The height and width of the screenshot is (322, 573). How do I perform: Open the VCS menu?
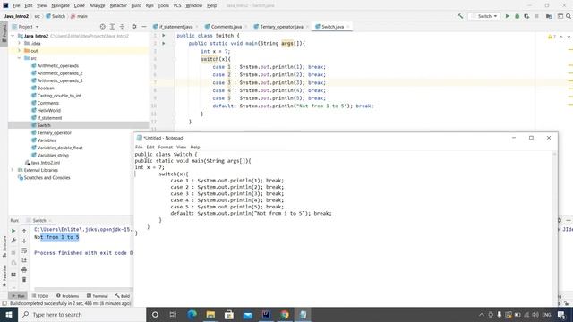[x=177, y=6]
